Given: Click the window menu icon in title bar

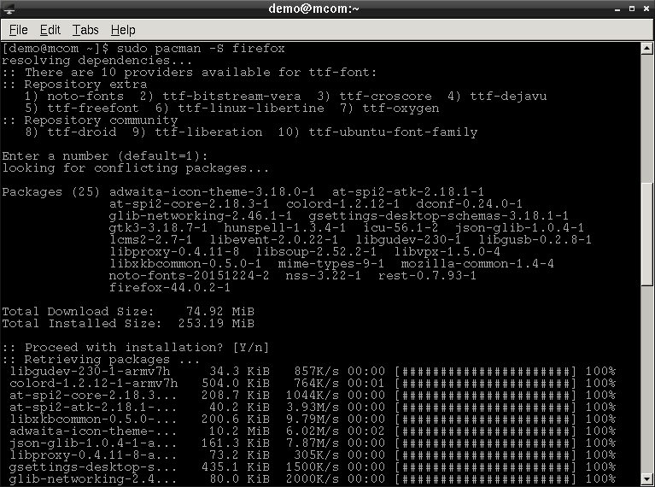Looking at the screenshot, I should click(x=9, y=9).
